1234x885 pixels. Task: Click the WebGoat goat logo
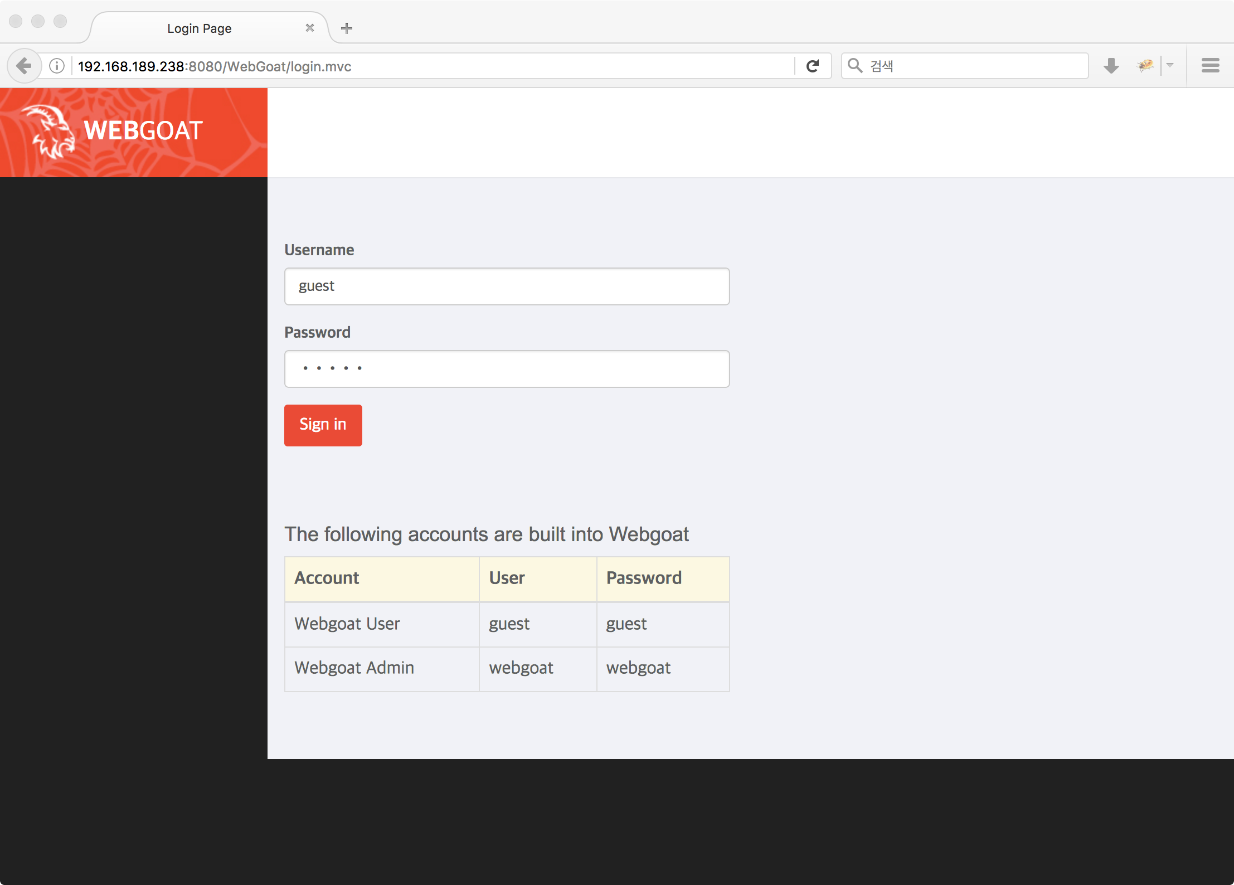(49, 132)
